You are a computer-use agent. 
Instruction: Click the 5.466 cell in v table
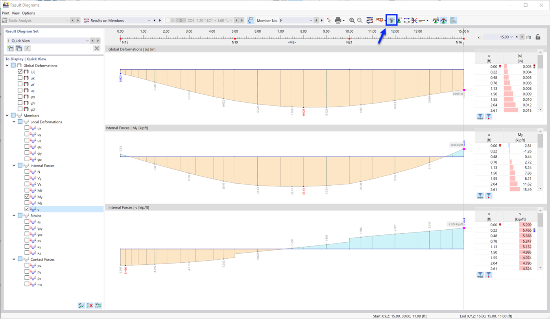pos(520,230)
